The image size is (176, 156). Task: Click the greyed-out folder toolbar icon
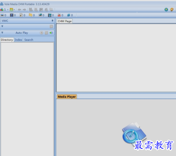pos(51,10)
